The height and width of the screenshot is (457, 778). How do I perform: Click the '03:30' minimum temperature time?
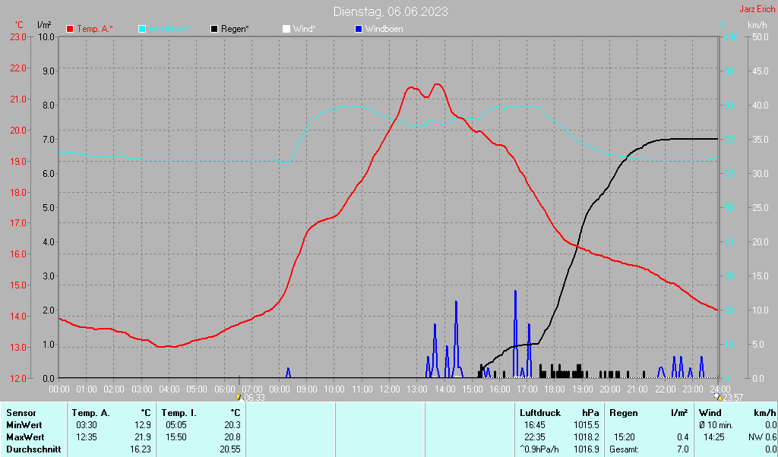(87, 425)
